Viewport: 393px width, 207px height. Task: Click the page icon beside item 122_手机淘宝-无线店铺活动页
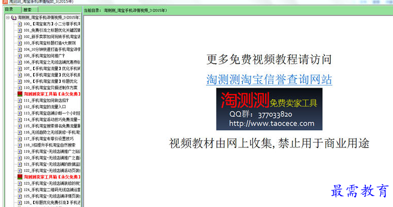[x=20, y=171]
